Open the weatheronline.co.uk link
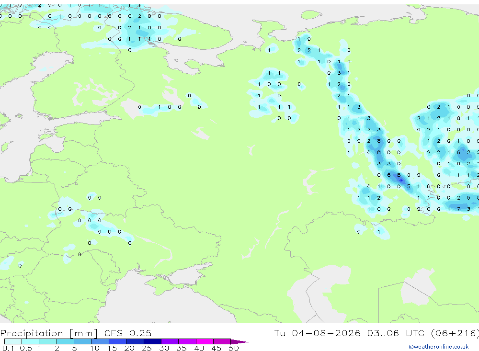 [439, 347]
